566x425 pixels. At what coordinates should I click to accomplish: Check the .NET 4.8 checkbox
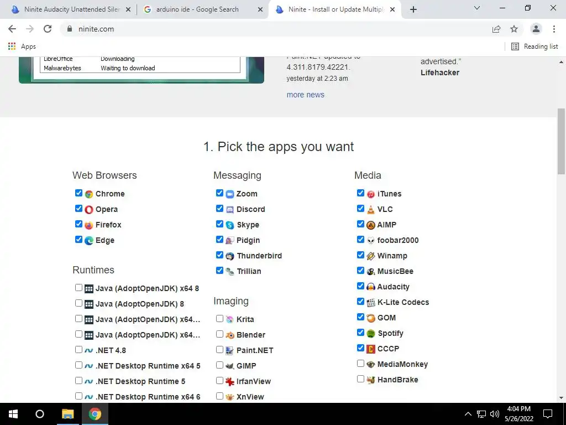click(x=78, y=350)
